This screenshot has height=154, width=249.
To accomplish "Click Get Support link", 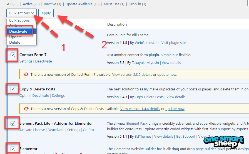I will (185, 137).
